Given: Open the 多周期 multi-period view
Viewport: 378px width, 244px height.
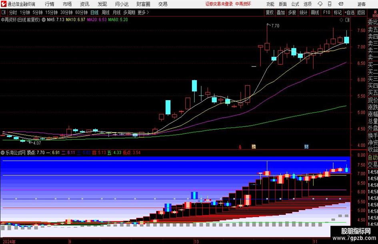Looking at the screenshot, I should [x=129, y=12].
